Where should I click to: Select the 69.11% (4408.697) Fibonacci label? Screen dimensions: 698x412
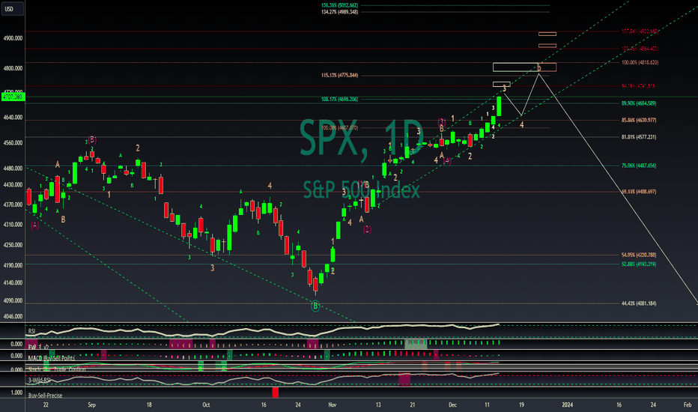(x=639, y=192)
